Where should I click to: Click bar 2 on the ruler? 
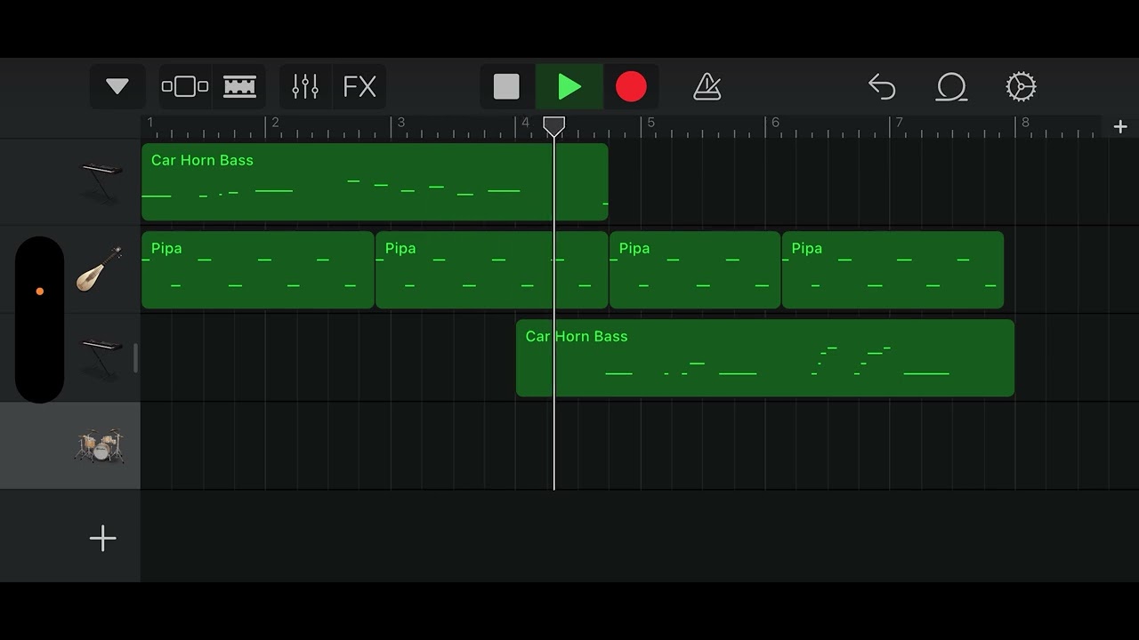[276, 123]
